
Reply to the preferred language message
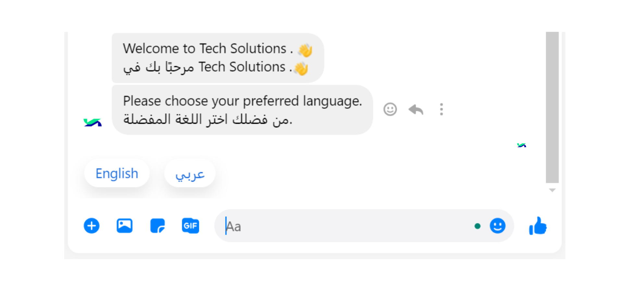pos(416,109)
